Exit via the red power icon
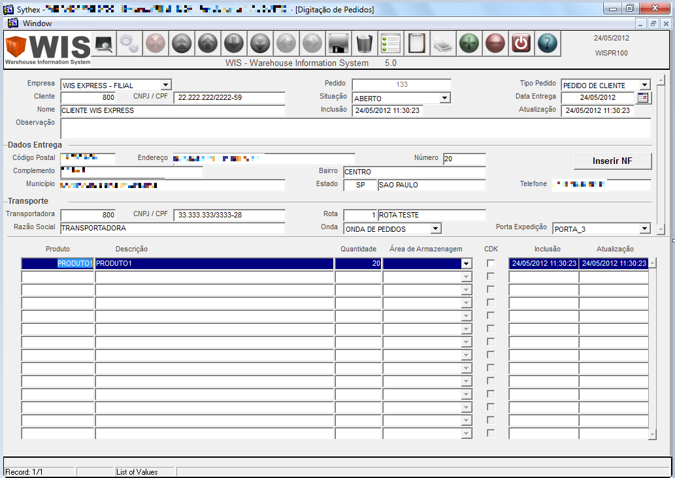Screen dimensions: 675x478 [x=521, y=43]
